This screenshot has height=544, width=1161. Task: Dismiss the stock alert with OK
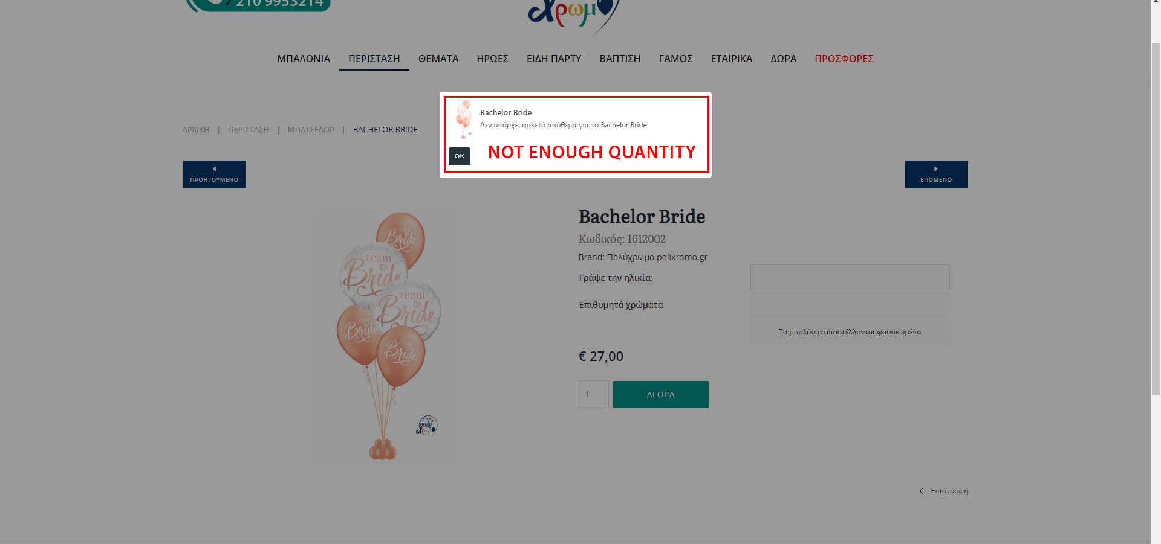[460, 156]
